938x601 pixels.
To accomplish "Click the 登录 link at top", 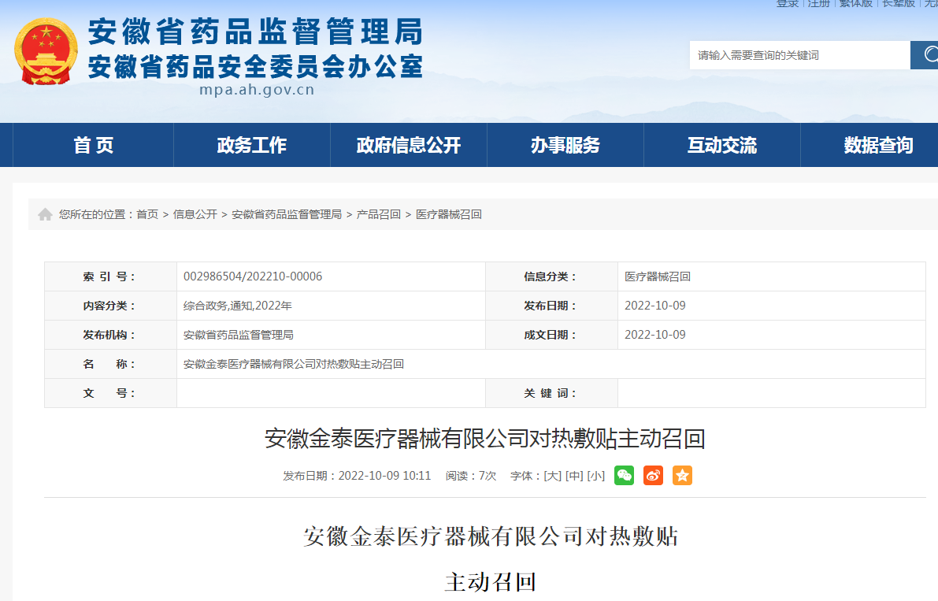I will pos(788,4).
